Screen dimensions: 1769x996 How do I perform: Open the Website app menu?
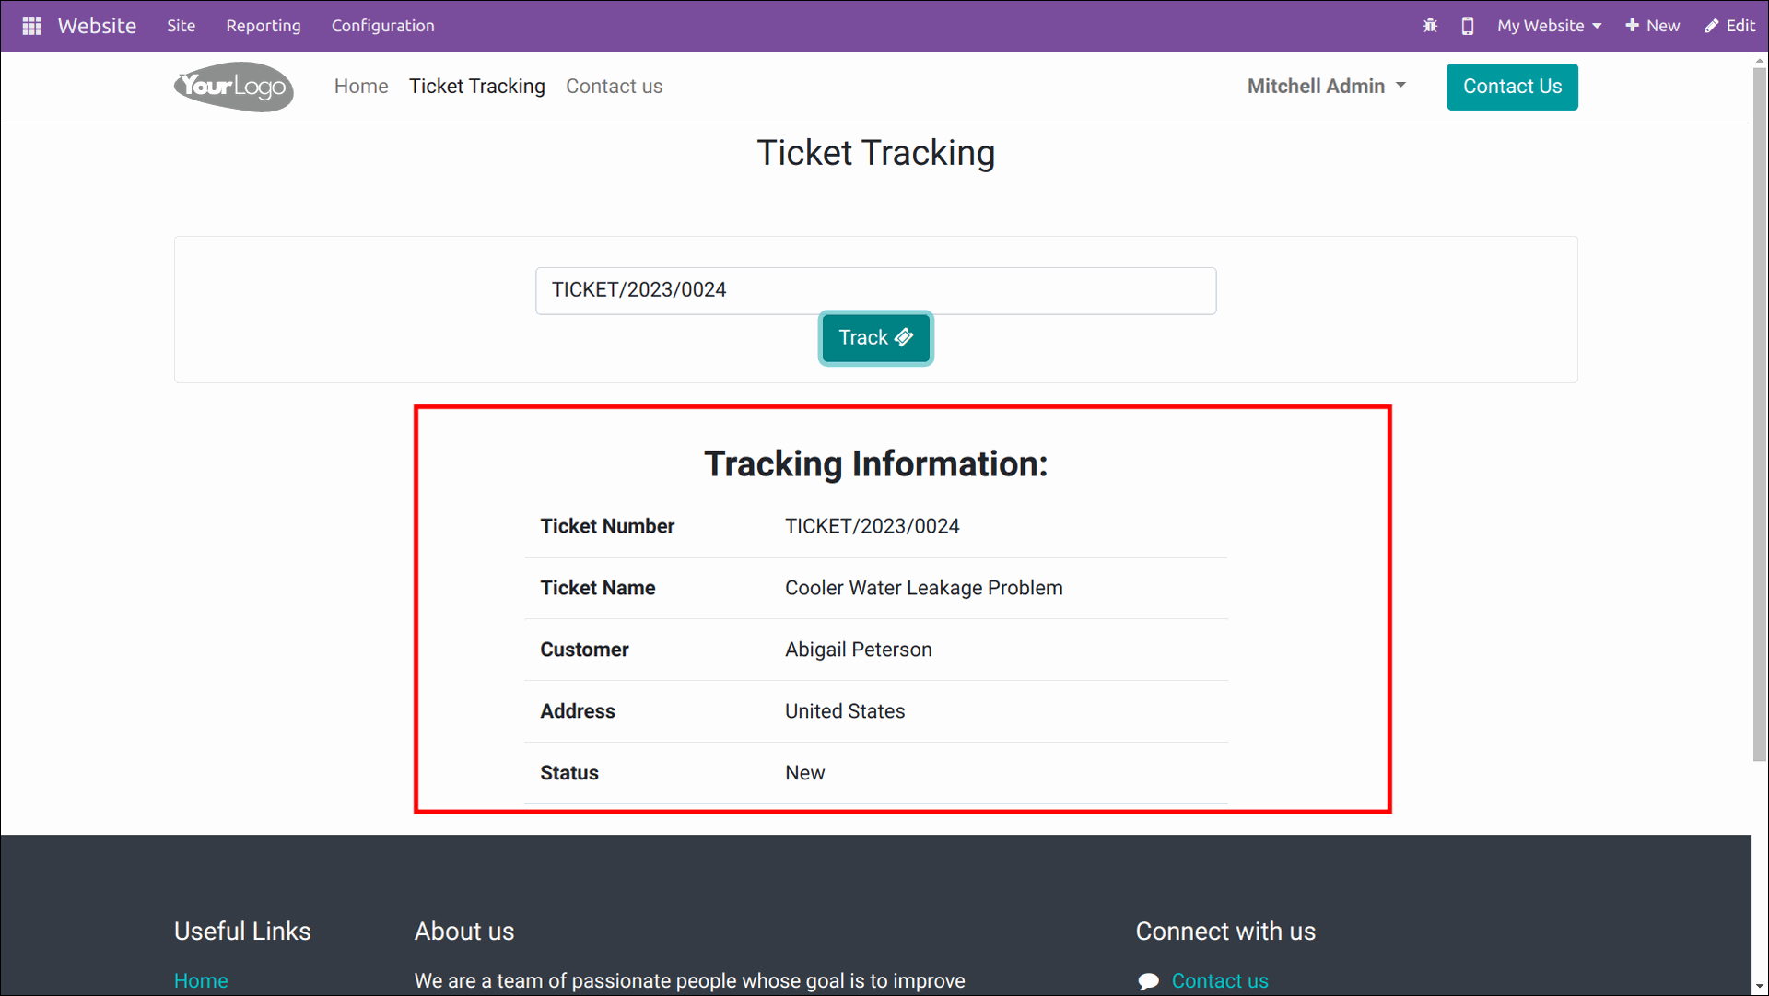[97, 26]
